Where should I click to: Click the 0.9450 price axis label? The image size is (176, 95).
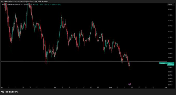(x=170, y=85)
